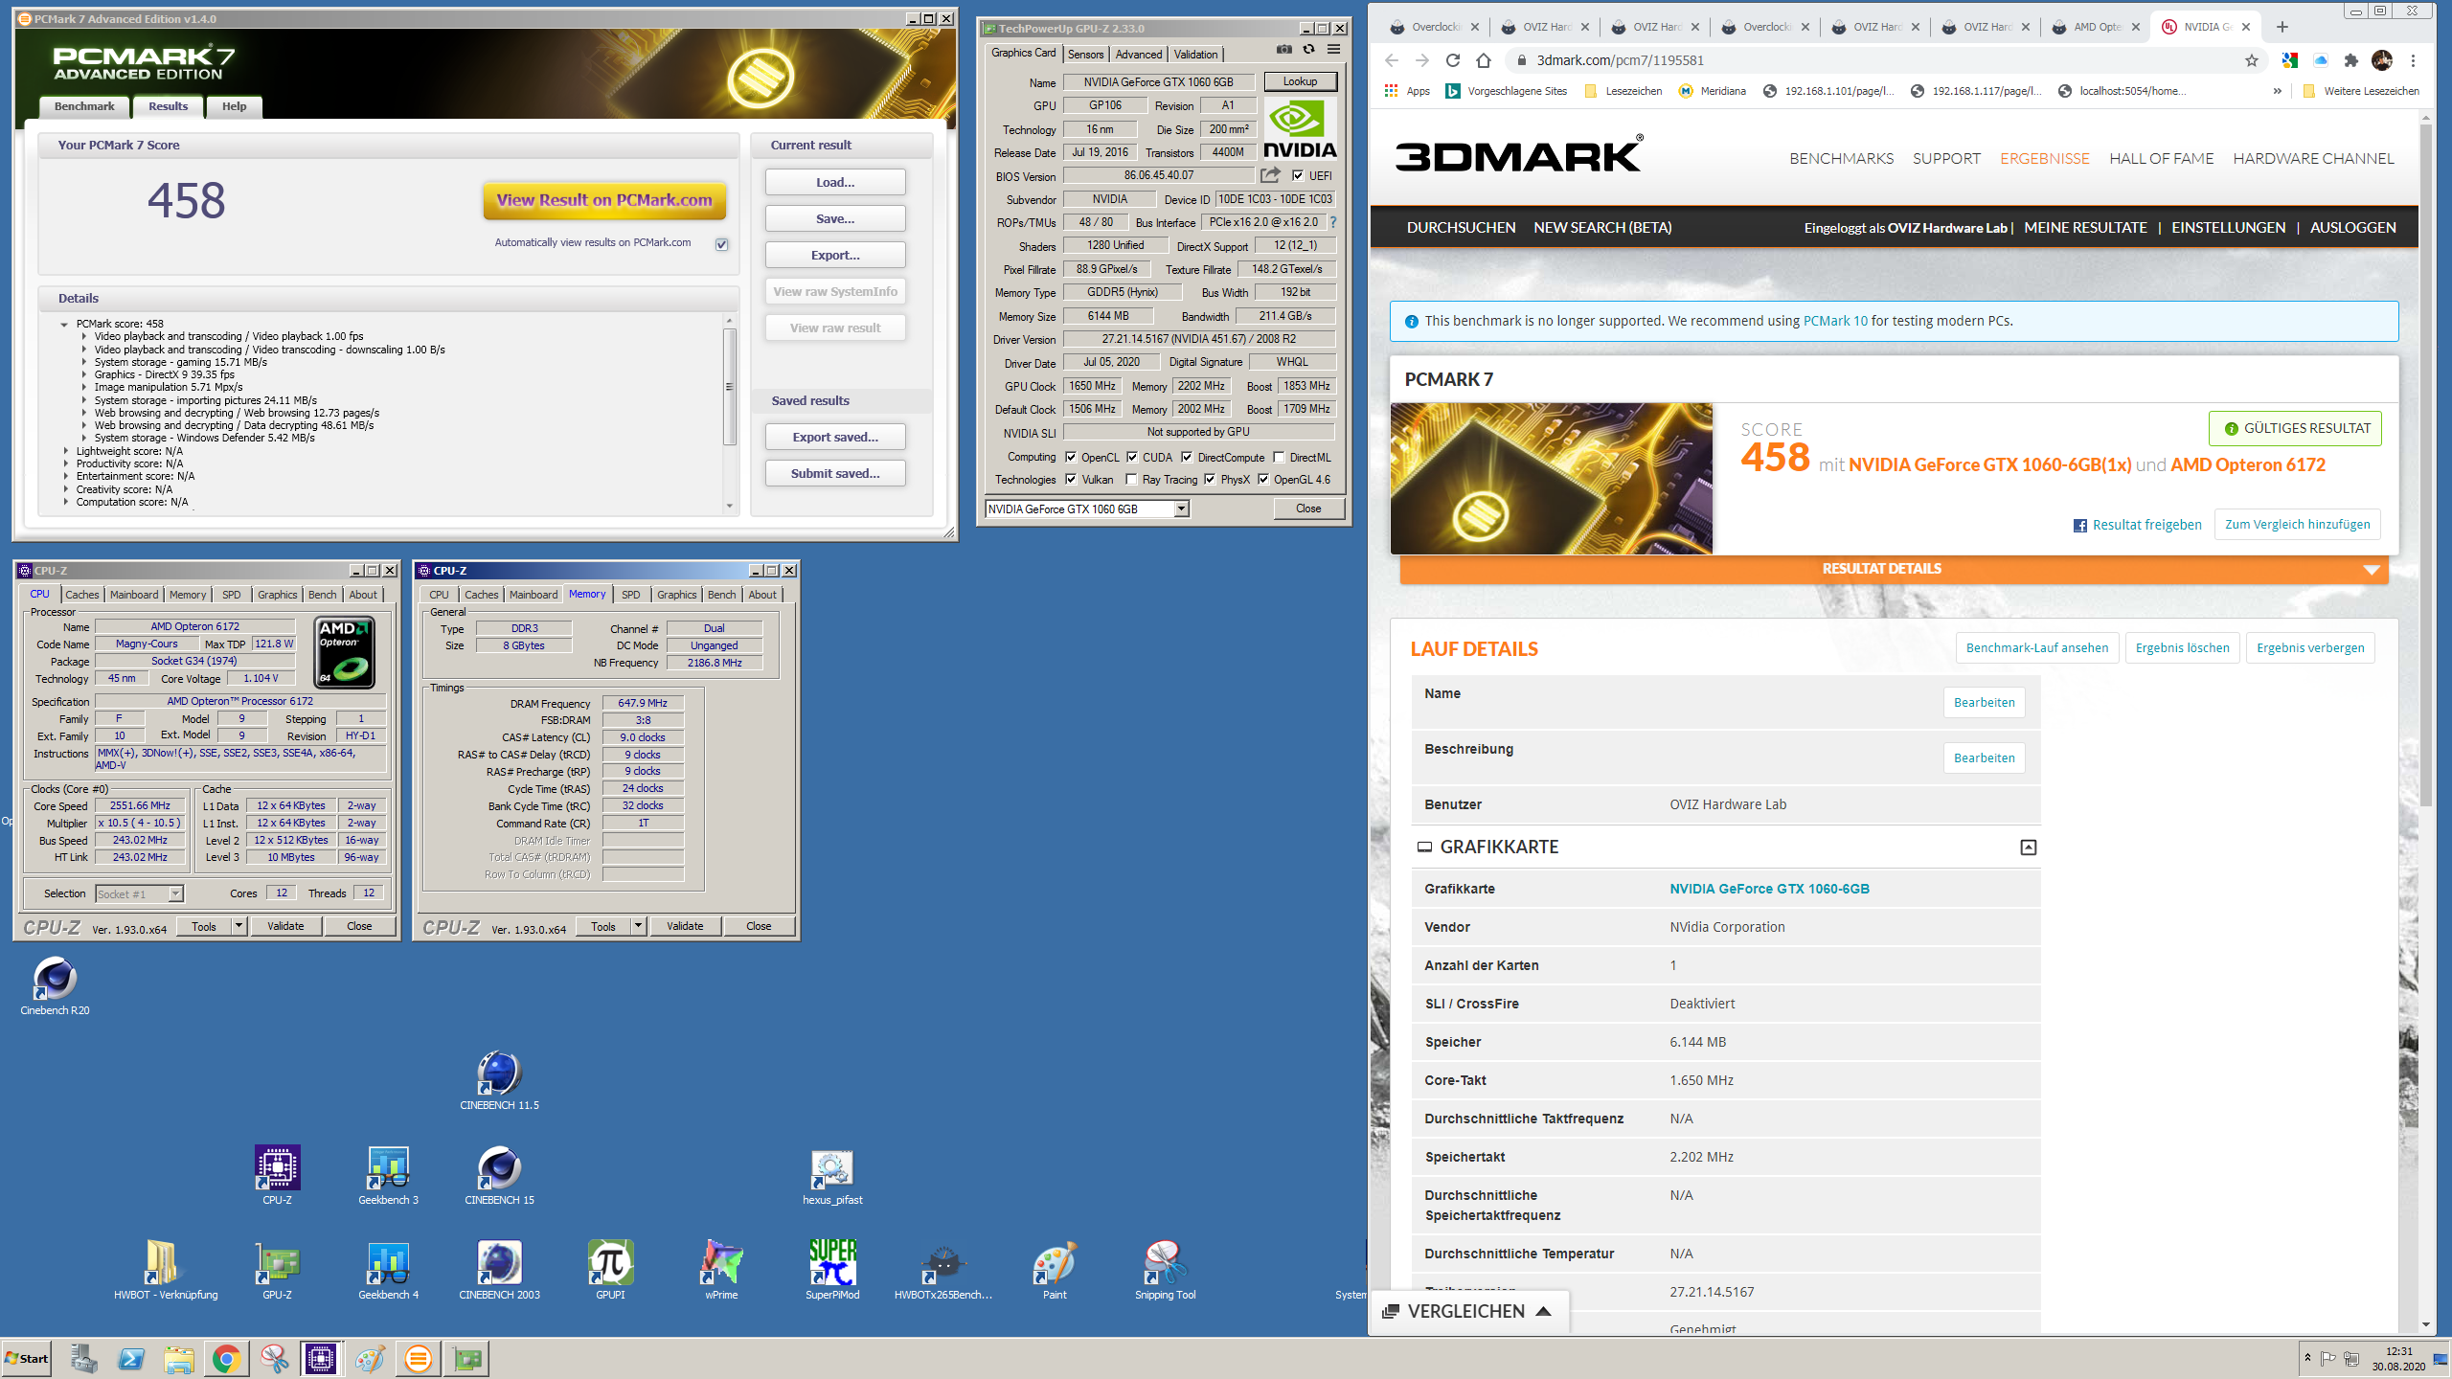Toggle the DirectML checkbox in GPU-Z
This screenshot has width=2452, height=1379.
(x=1279, y=457)
